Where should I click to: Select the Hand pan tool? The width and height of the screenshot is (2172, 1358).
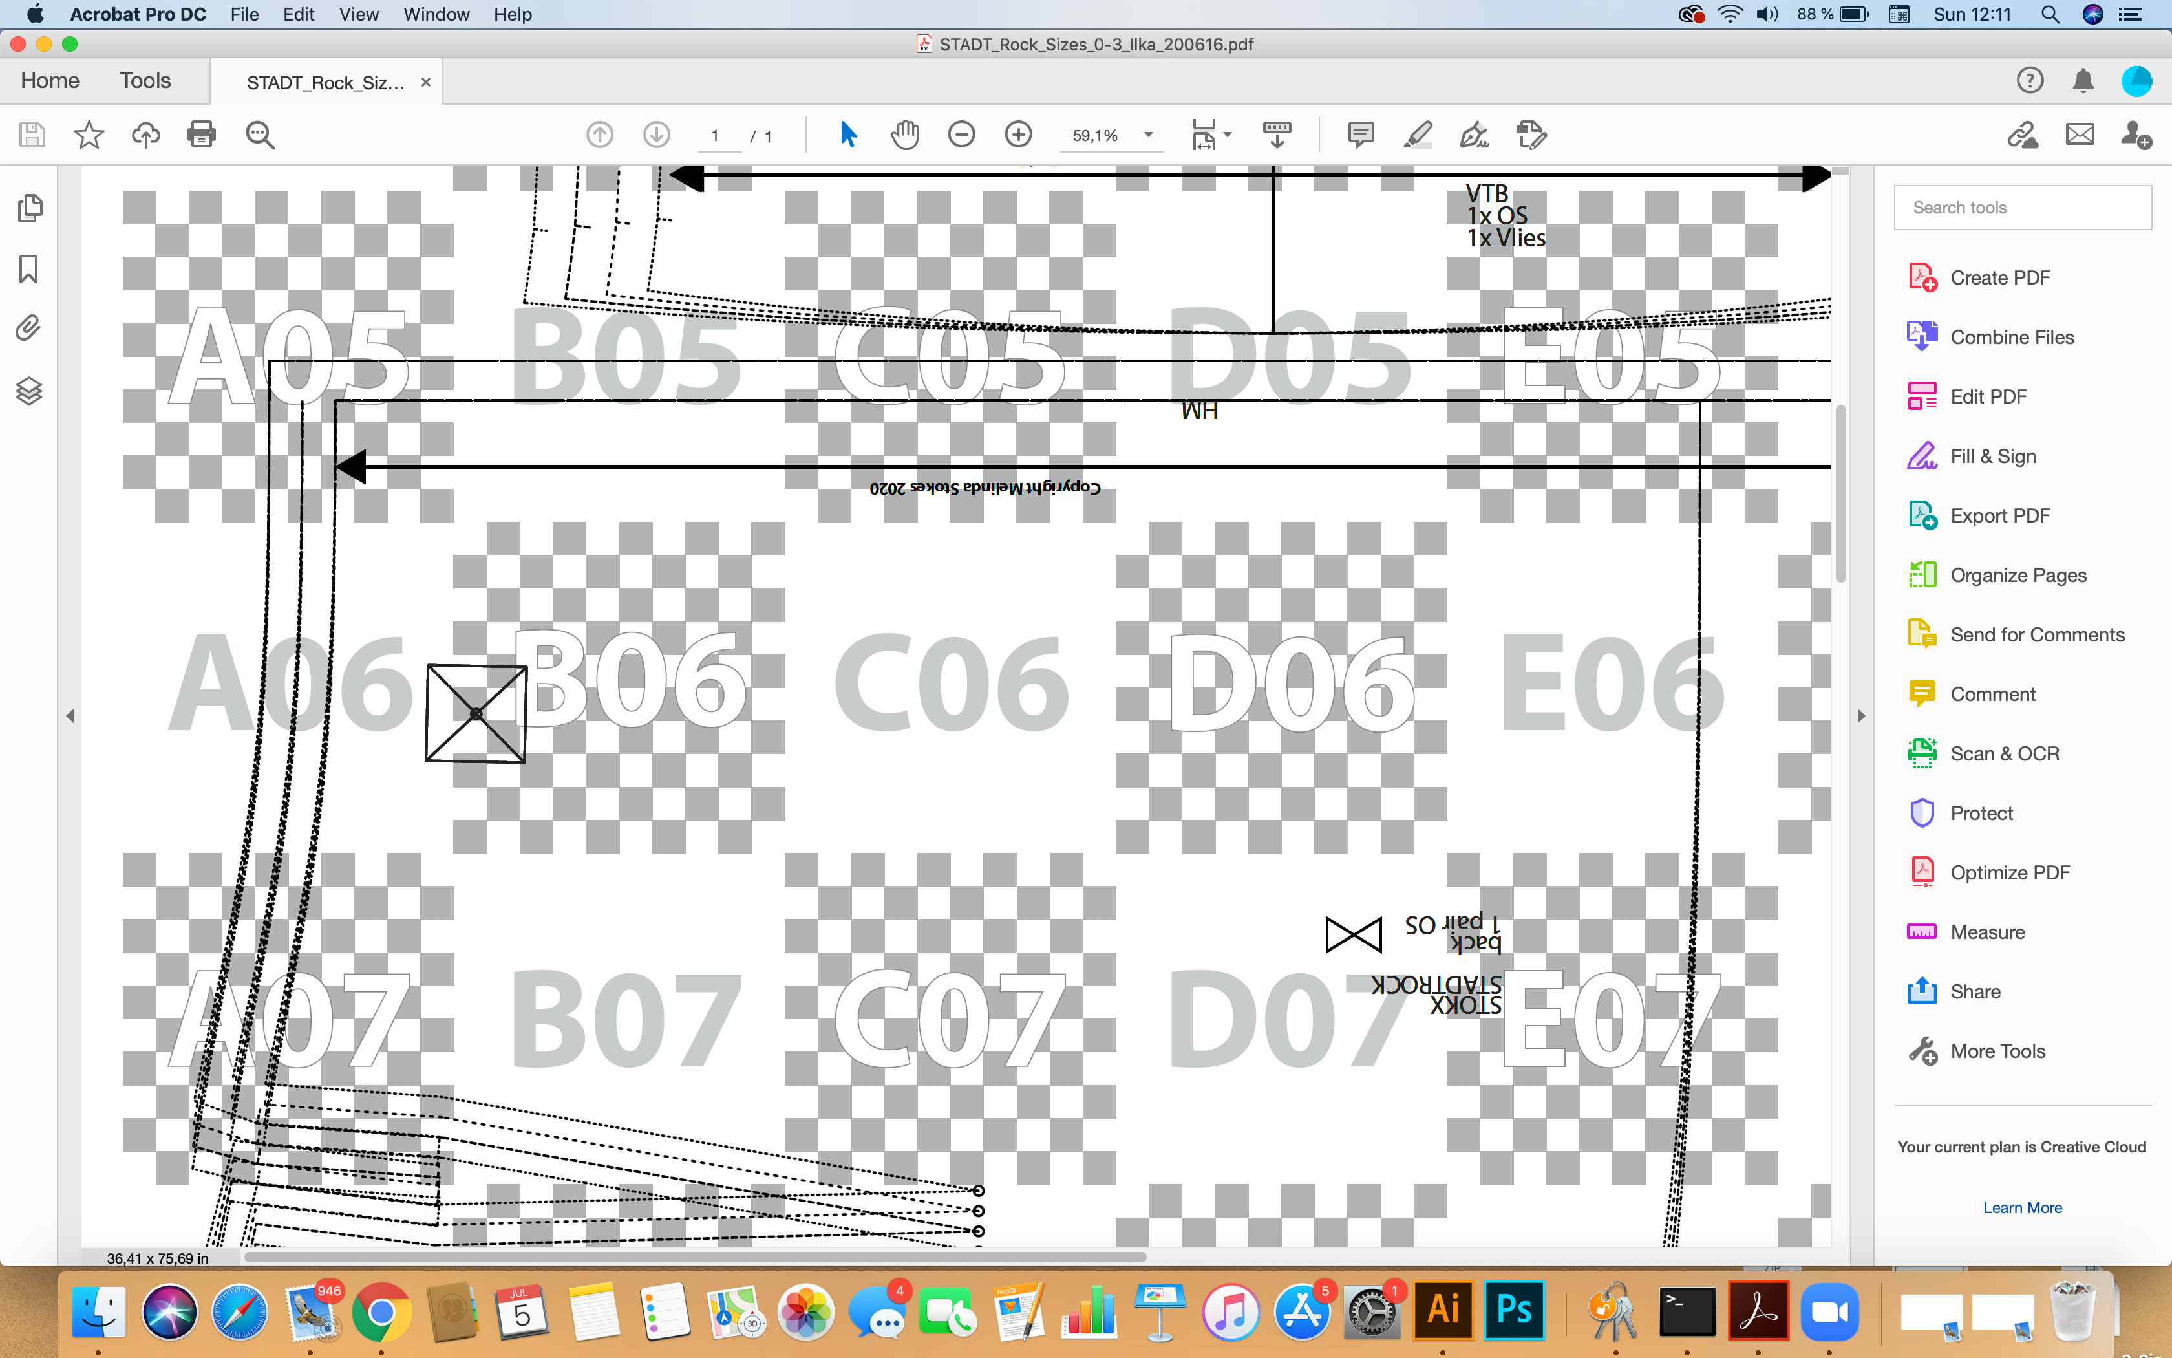coord(905,136)
